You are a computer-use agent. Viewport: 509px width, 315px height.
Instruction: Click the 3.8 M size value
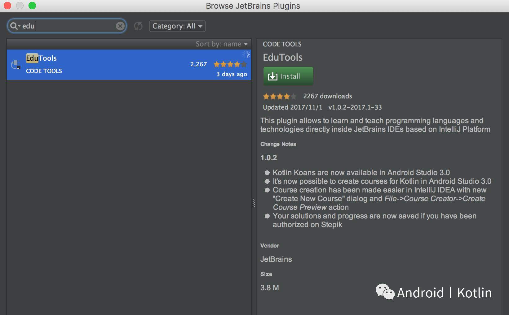tap(269, 288)
